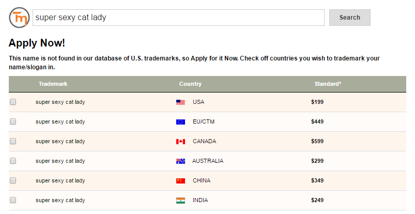This screenshot has width=415, height=214.
Task: Enable the Australia trademark checkbox
Action: point(13,161)
